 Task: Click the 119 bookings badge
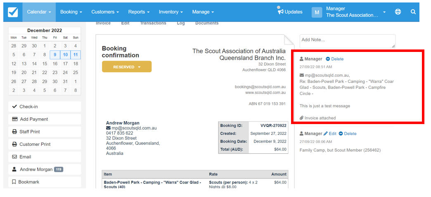point(59,169)
